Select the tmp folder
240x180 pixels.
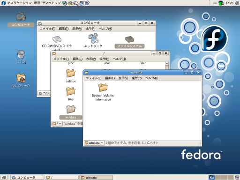[71, 94]
